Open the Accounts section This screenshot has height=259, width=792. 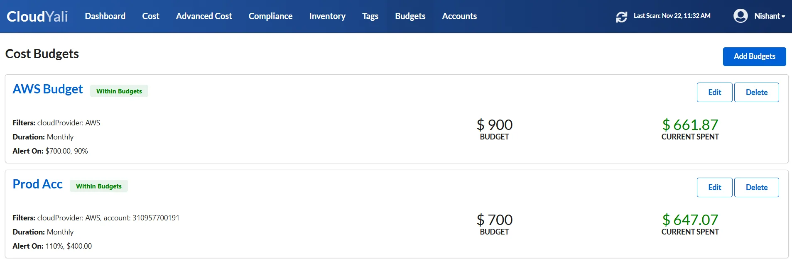click(459, 16)
